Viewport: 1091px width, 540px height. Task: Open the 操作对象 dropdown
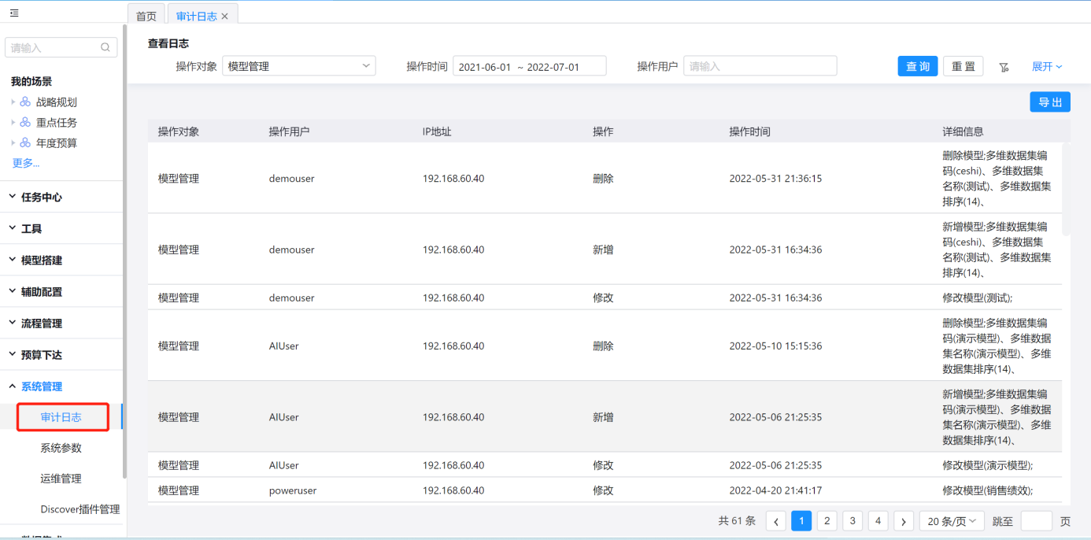298,66
